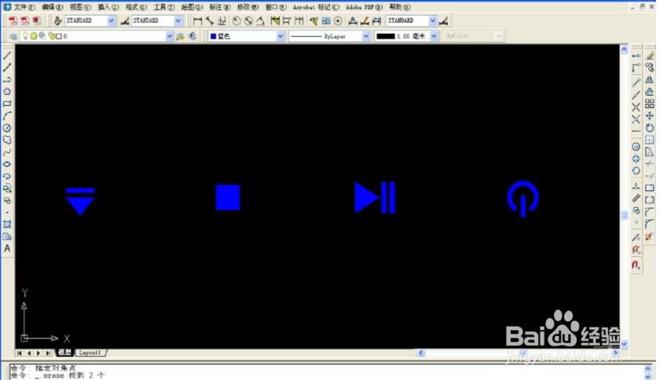The width and height of the screenshot is (659, 380).
Task: Toggle the layer 0 lock icon
Action: (x=51, y=36)
